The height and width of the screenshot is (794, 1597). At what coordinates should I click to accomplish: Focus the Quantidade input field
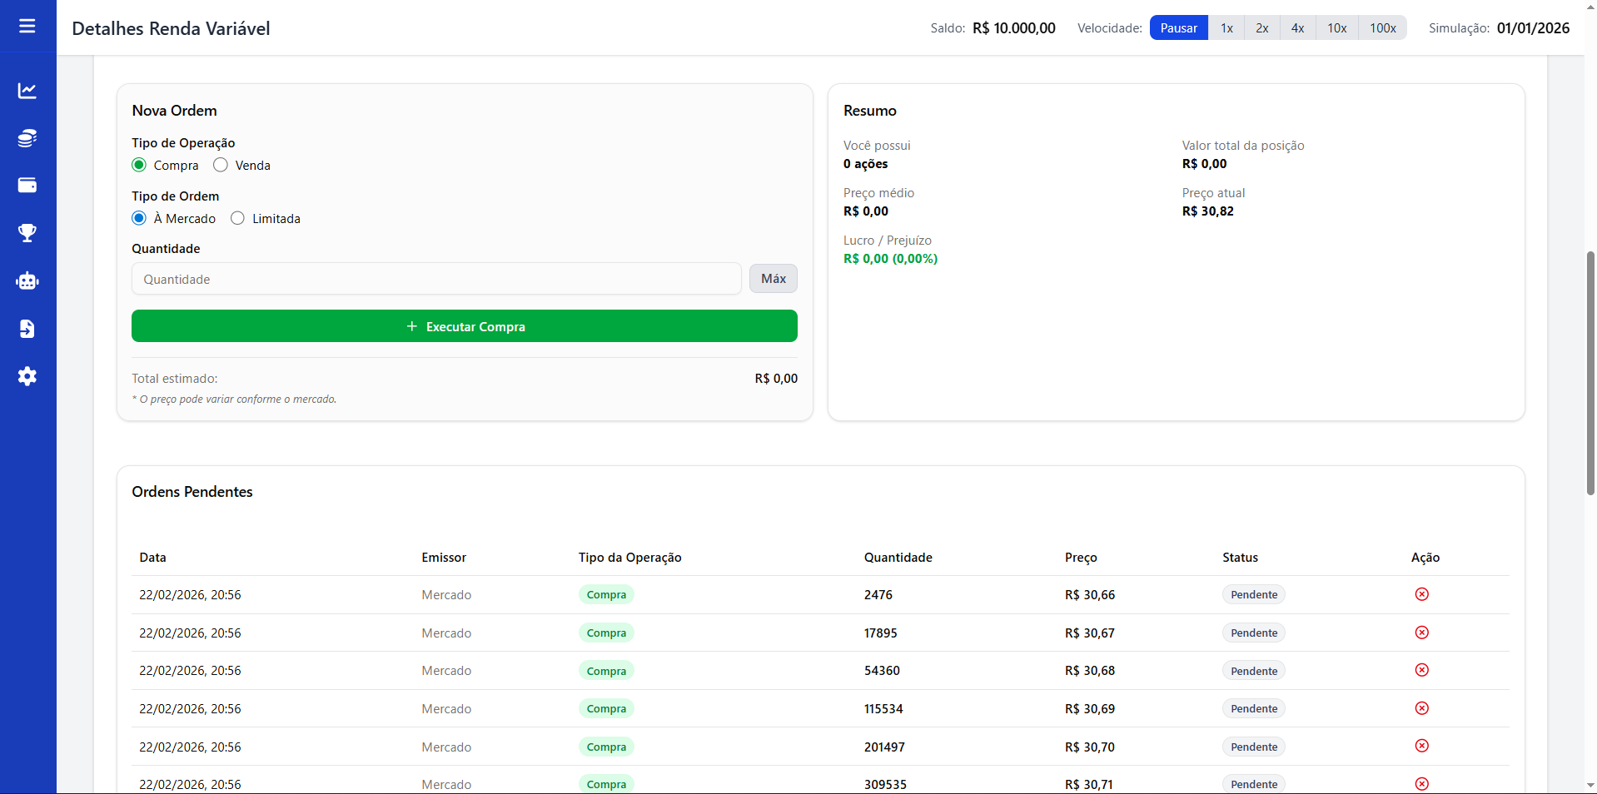point(435,279)
